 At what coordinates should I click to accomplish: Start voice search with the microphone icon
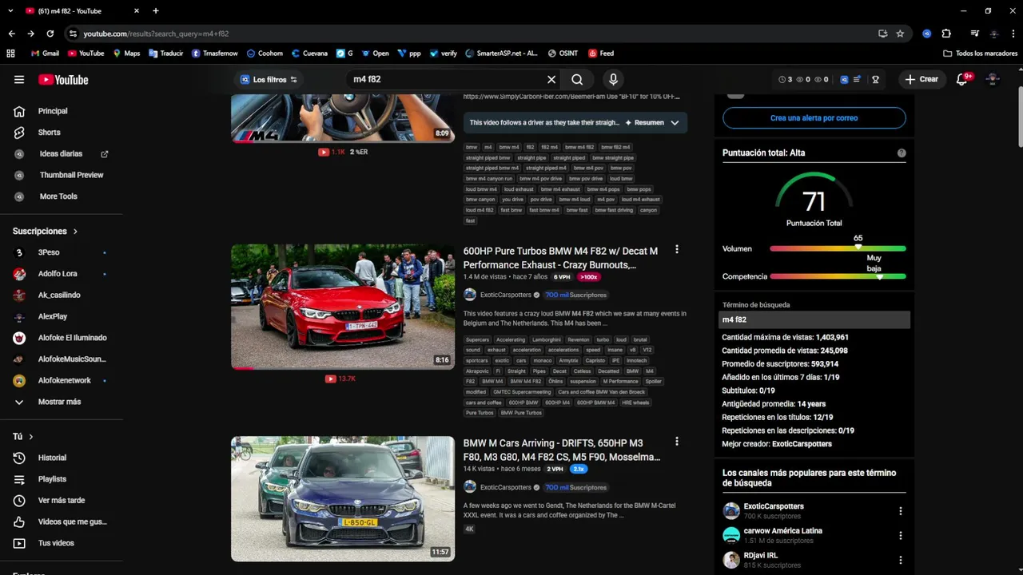coord(613,80)
